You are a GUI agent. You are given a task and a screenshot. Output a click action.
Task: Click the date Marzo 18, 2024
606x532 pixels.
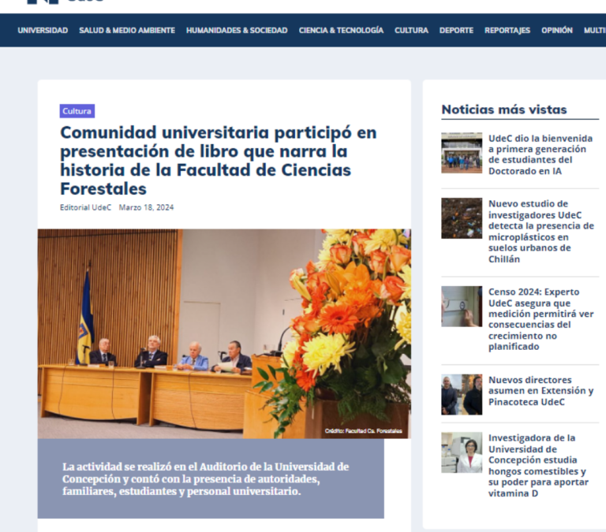[146, 207]
